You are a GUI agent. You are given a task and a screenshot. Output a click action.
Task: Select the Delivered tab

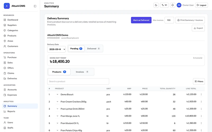[x=94, y=49]
